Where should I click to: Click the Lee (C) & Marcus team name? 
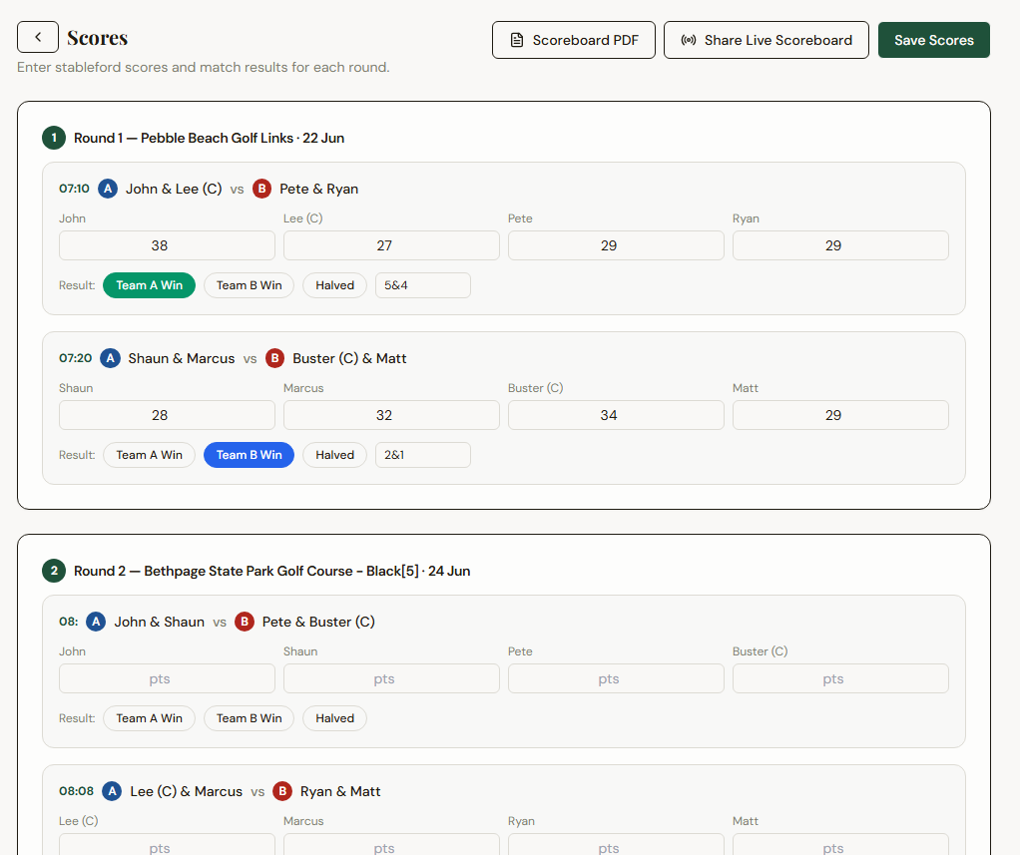point(186,791)
